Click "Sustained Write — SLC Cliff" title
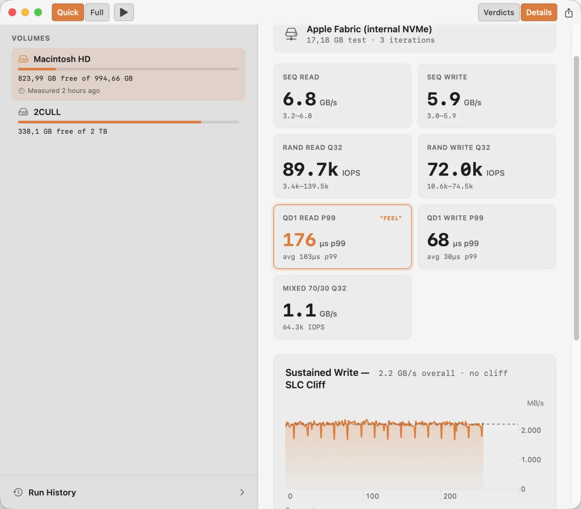581x509 pixels. 327,379
